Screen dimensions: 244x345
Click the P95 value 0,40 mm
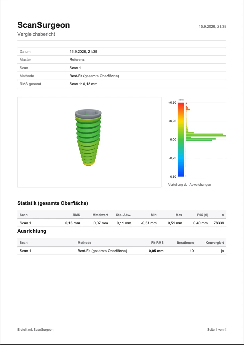[201, 223]
